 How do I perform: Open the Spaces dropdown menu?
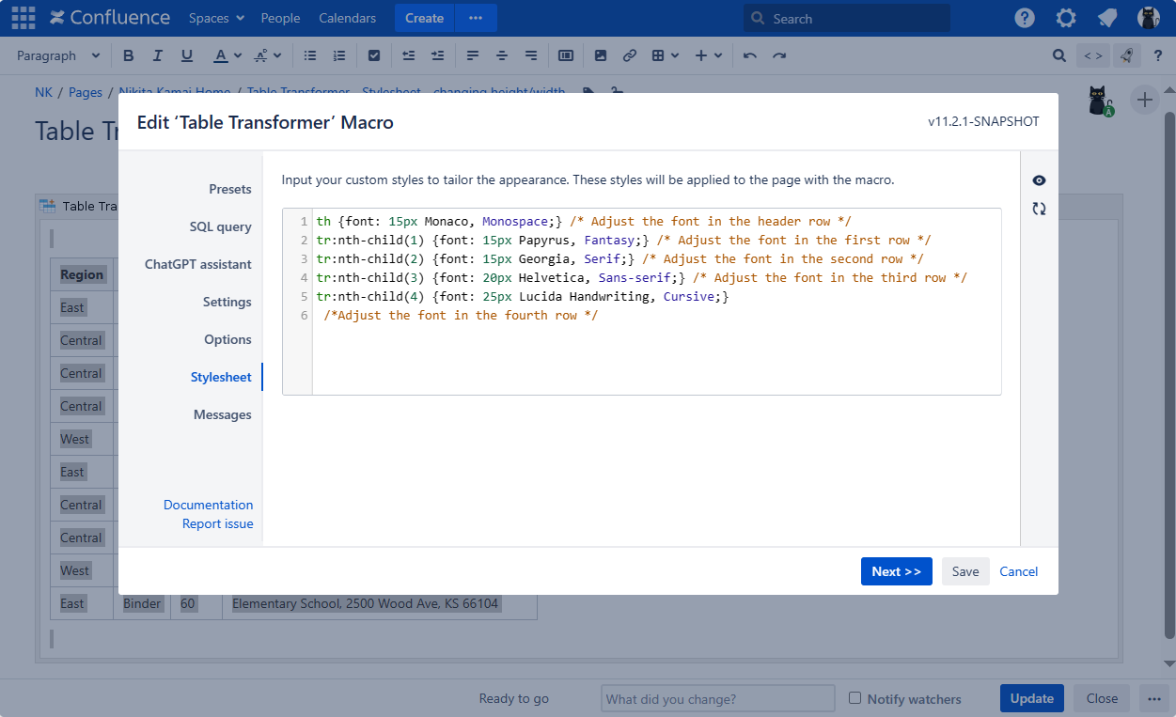tap(216, 18)
